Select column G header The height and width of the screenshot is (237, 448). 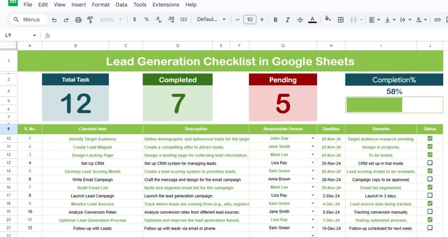click(283, 46)
